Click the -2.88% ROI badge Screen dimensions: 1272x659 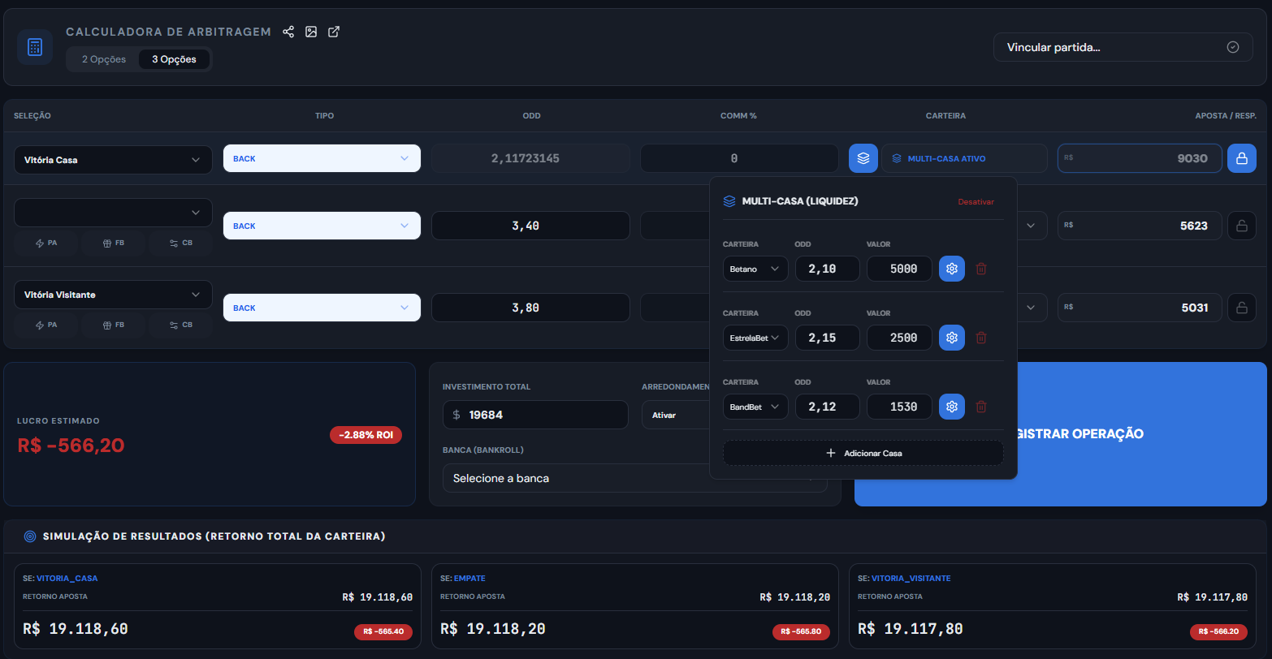coord(366,435)
